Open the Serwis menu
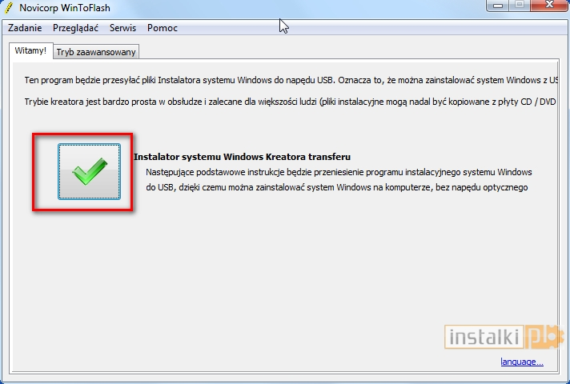 coord(122,28)
